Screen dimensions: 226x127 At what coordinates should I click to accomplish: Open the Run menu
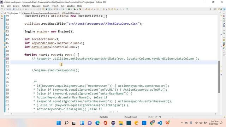[x=63, y=6]
